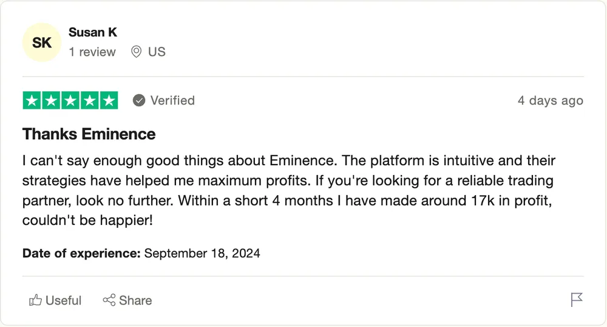This screenshot has width=607, height=327.
Task: Click the share icon
Action: coord(109,300)
